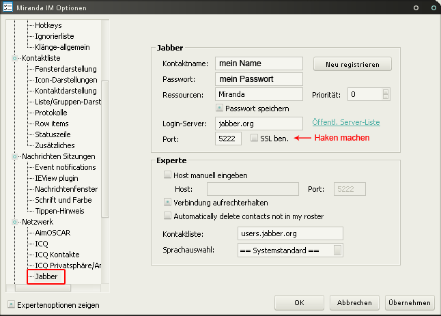Screen dimensions: 441x316
Task: Click the round window button in title bar
Action: [415, 8]
